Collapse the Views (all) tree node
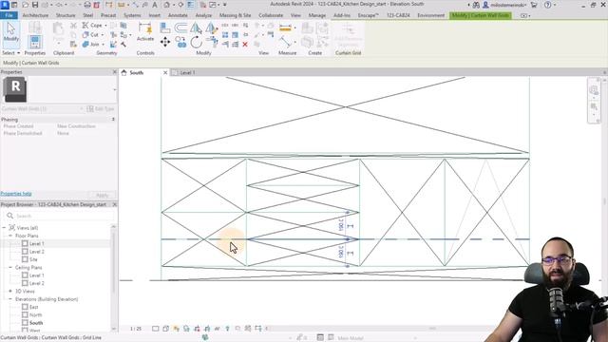The width and height of the screenshot is (608, 342). (x=4, y=228)
